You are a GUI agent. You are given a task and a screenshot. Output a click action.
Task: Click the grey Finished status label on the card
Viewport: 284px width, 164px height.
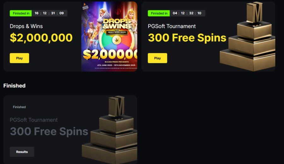pos(19,107)
